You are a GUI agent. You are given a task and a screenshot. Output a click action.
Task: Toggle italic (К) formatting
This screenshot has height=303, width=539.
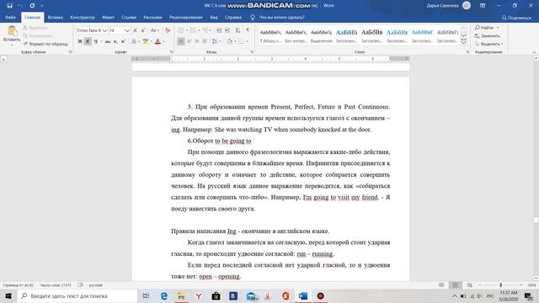click(x=88, y=41)
